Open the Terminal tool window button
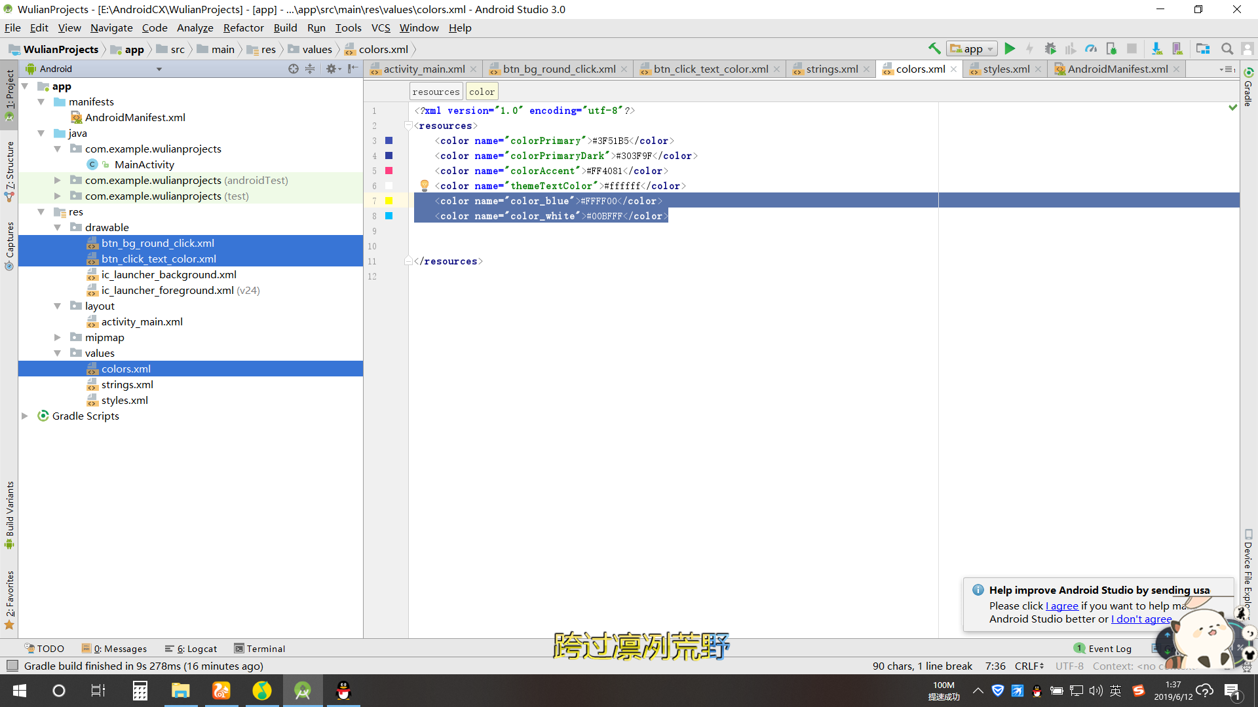 260,649
